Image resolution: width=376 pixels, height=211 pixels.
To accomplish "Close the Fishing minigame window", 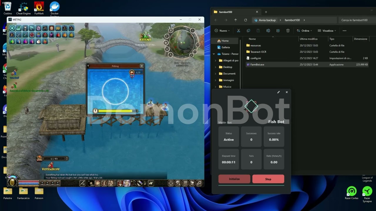I will pyautogui.click(x=142, y=66).
